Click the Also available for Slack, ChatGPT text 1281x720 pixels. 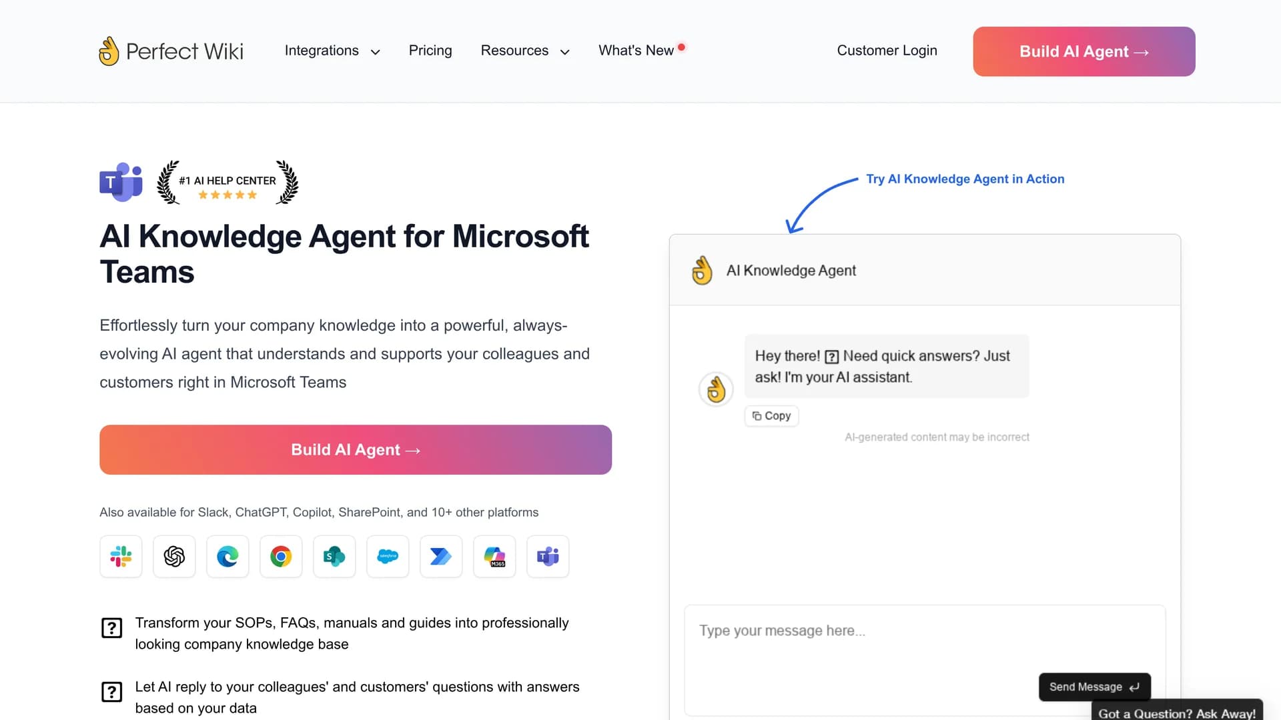(319, 512)
